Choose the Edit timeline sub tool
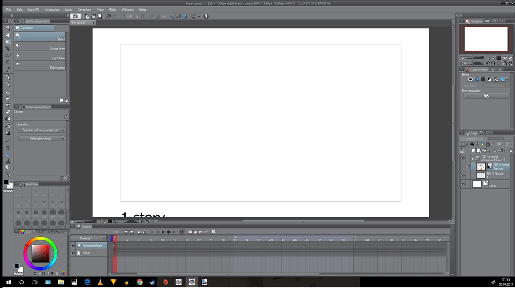 [x=40, y=65]
